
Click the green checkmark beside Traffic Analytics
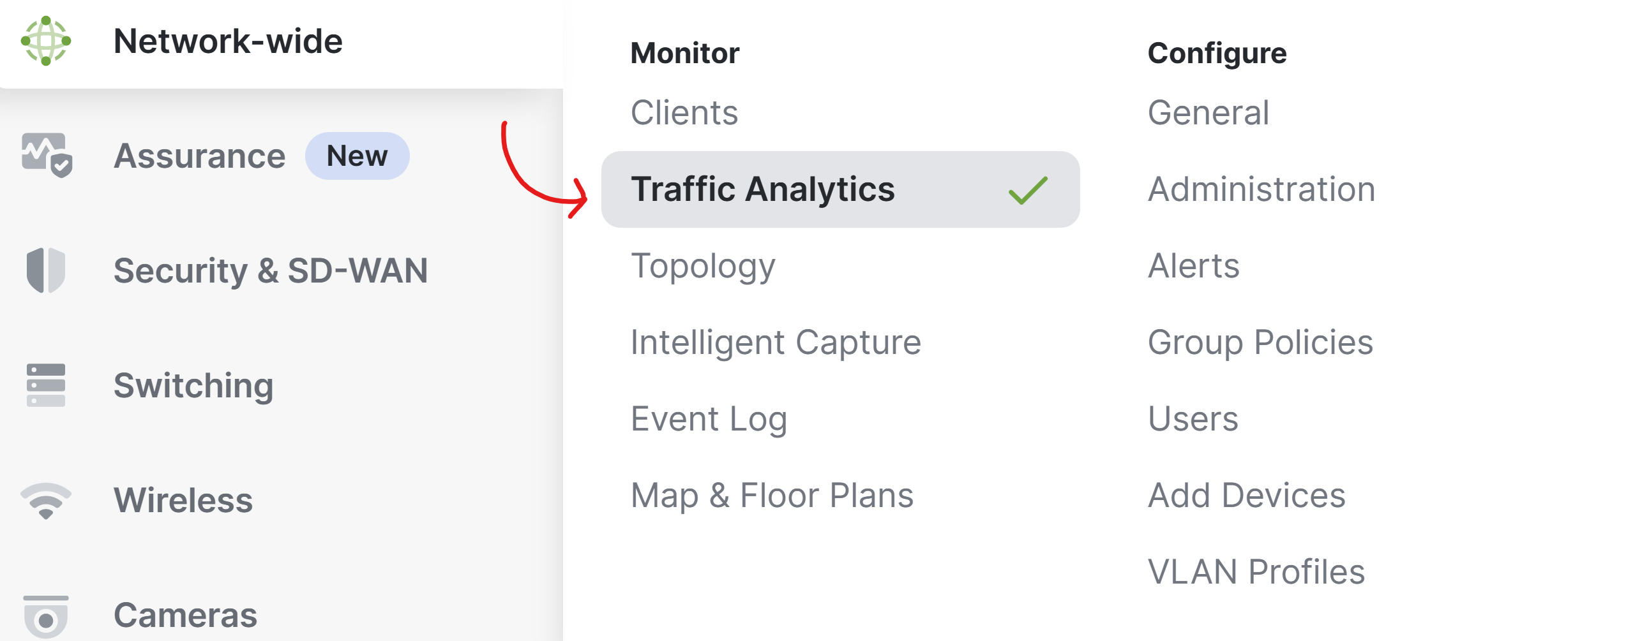tap(1028, 190)
